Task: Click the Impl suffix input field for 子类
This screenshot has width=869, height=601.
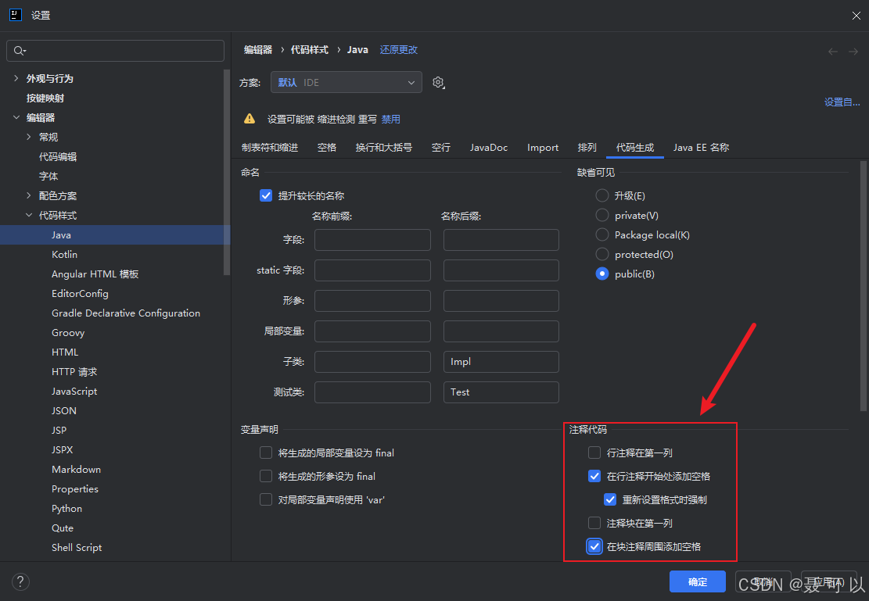Action: (501, 361)
